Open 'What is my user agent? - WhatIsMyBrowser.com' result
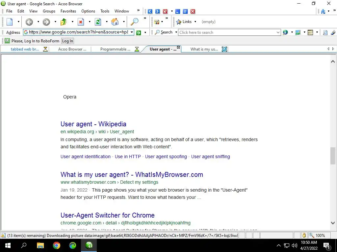 click(132, 175)
